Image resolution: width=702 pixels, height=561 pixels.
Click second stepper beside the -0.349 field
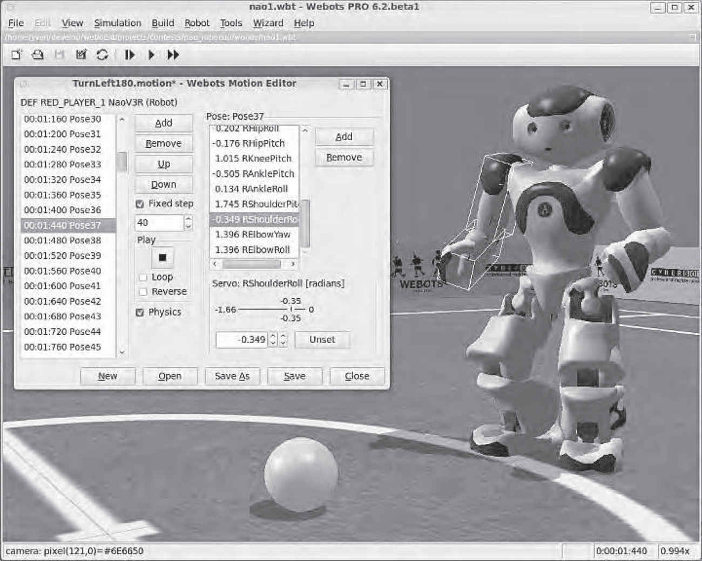coord(283,340)
